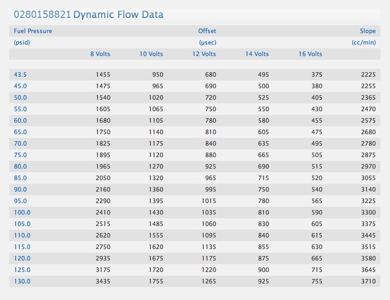
Task: Select the 'Slope' column header
Action: point(367,31)
